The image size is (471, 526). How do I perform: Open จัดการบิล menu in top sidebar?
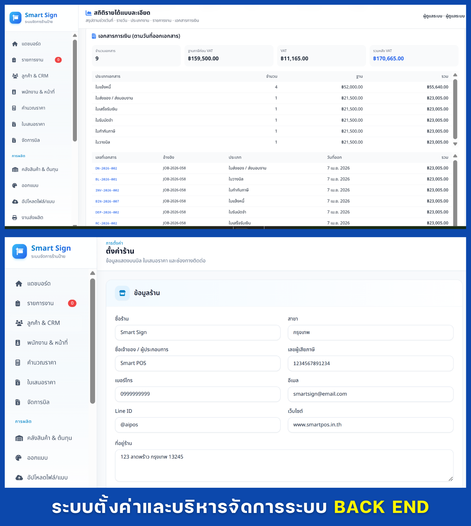tap(31, 140)
